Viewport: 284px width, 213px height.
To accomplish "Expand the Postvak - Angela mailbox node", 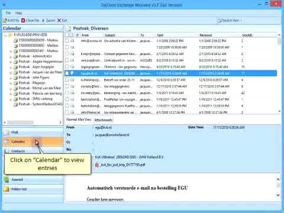I will 11,62.
